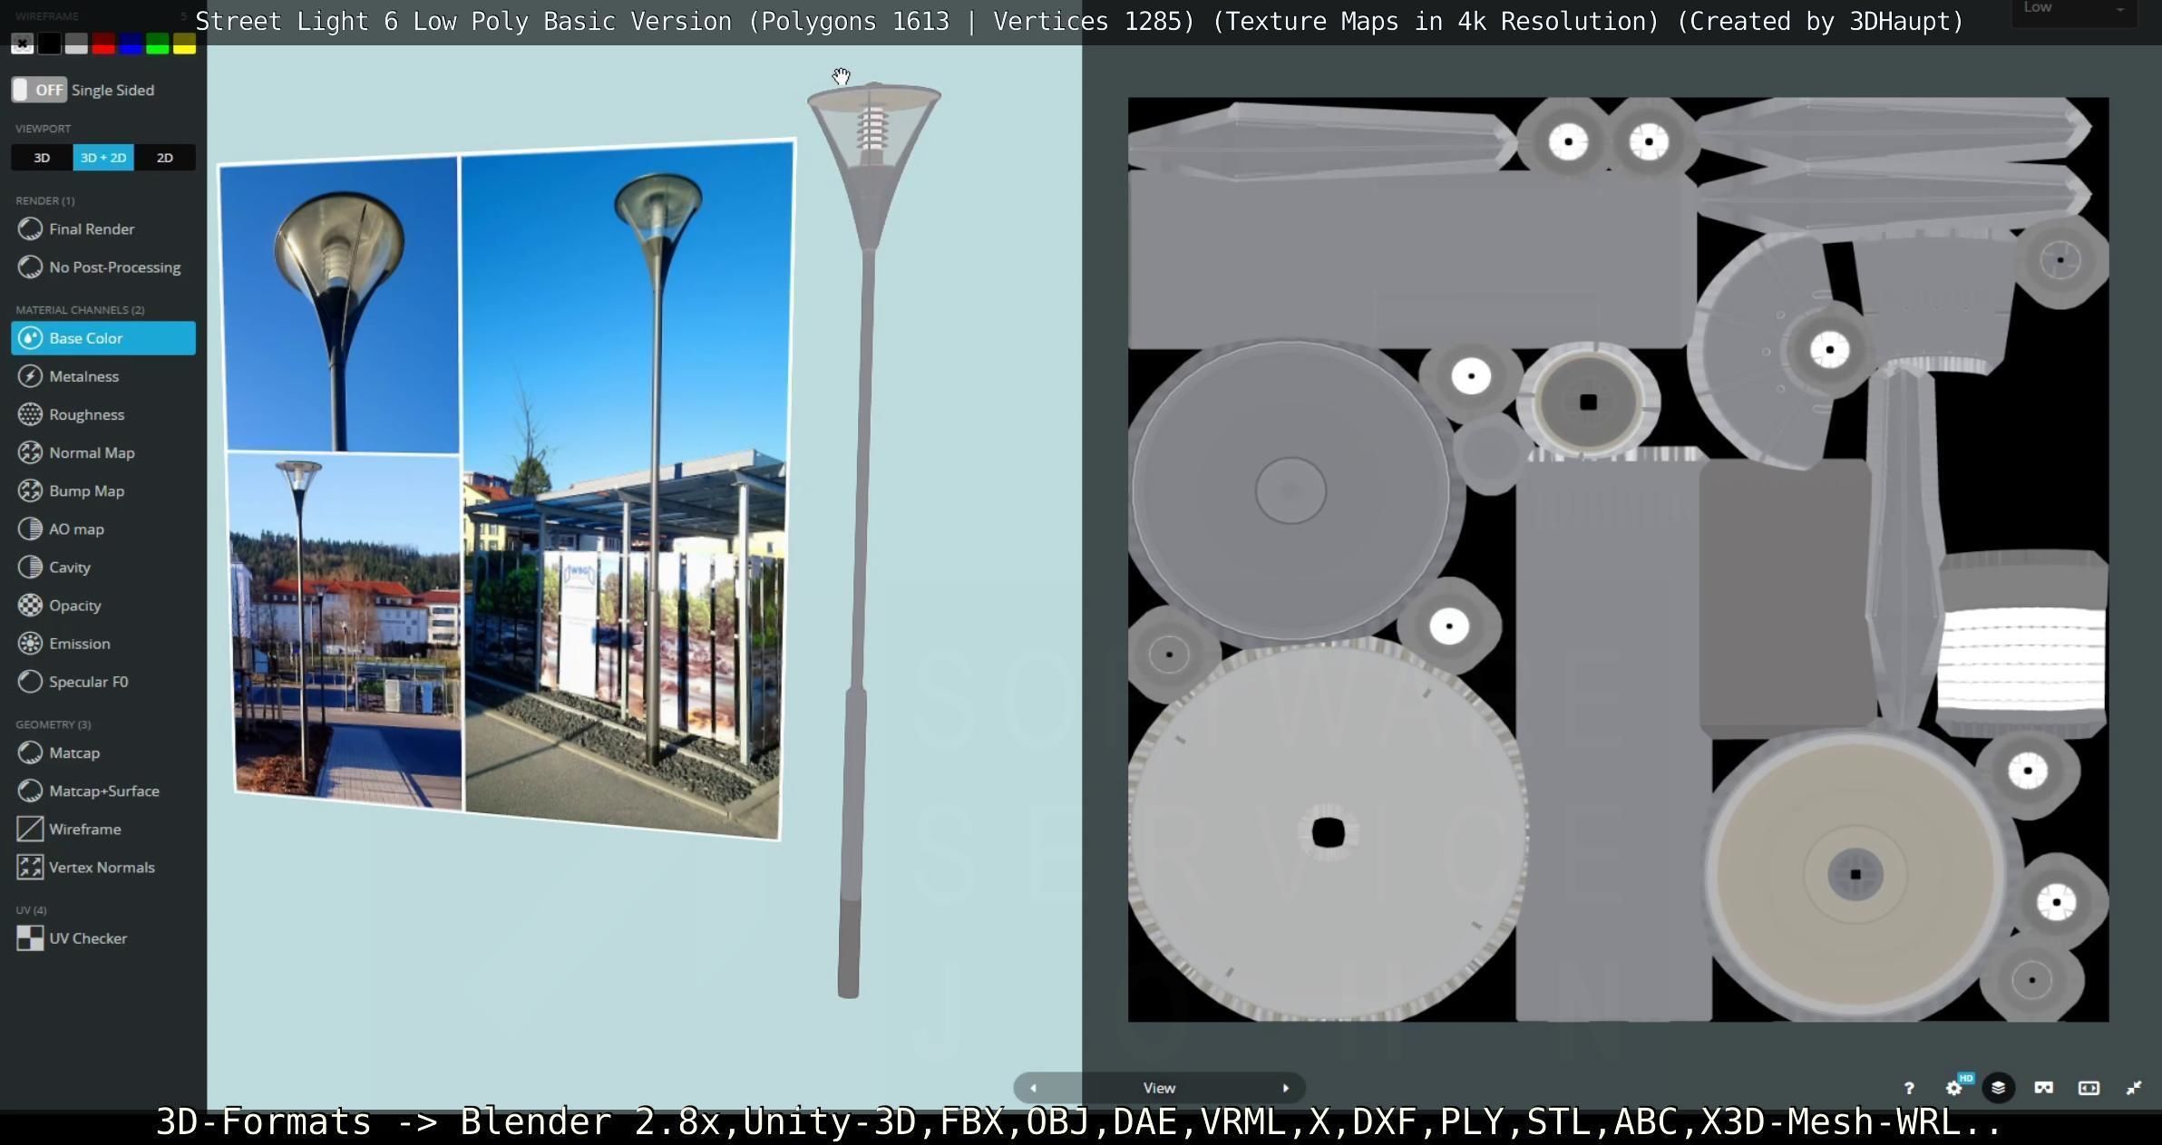2162x1145 pixels.
Task: Open the View selector label
Action: (1159, 1088)
